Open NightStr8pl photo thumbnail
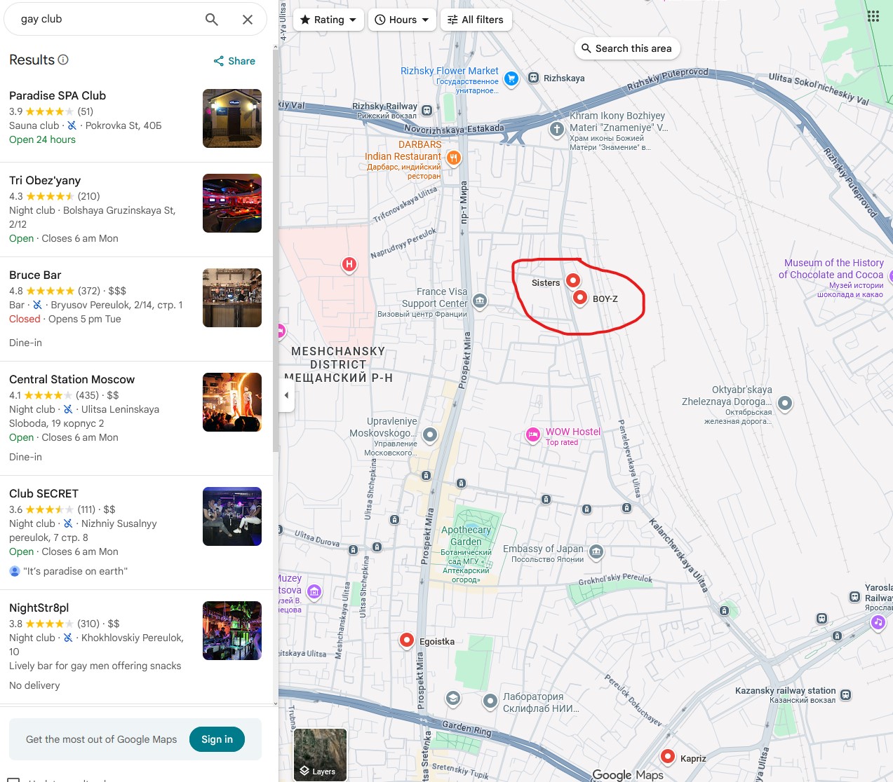 [x=232, y=631]
